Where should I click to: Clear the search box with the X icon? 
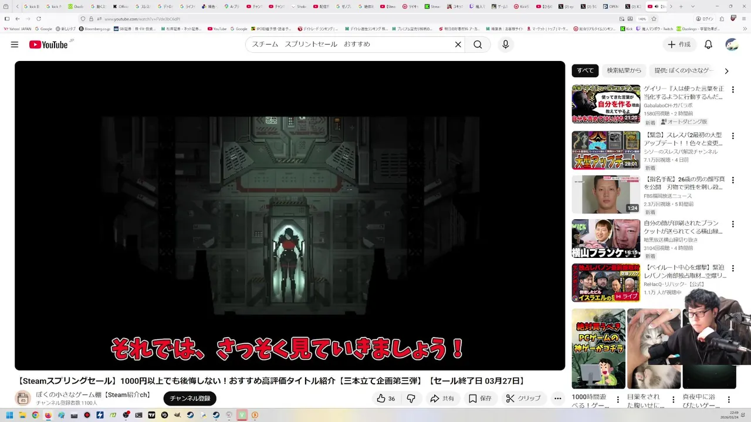click(x=458, y=45)
